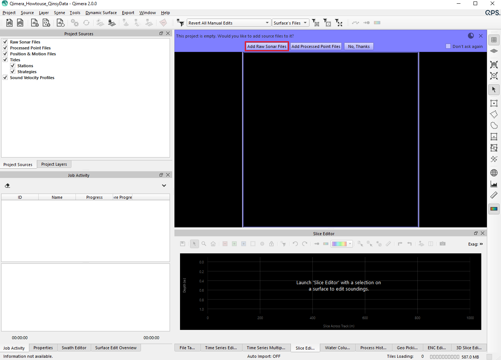501x360 pixels.
Task: Click Add Raw Sonar Files button
Action: click(x=267, y=46)
